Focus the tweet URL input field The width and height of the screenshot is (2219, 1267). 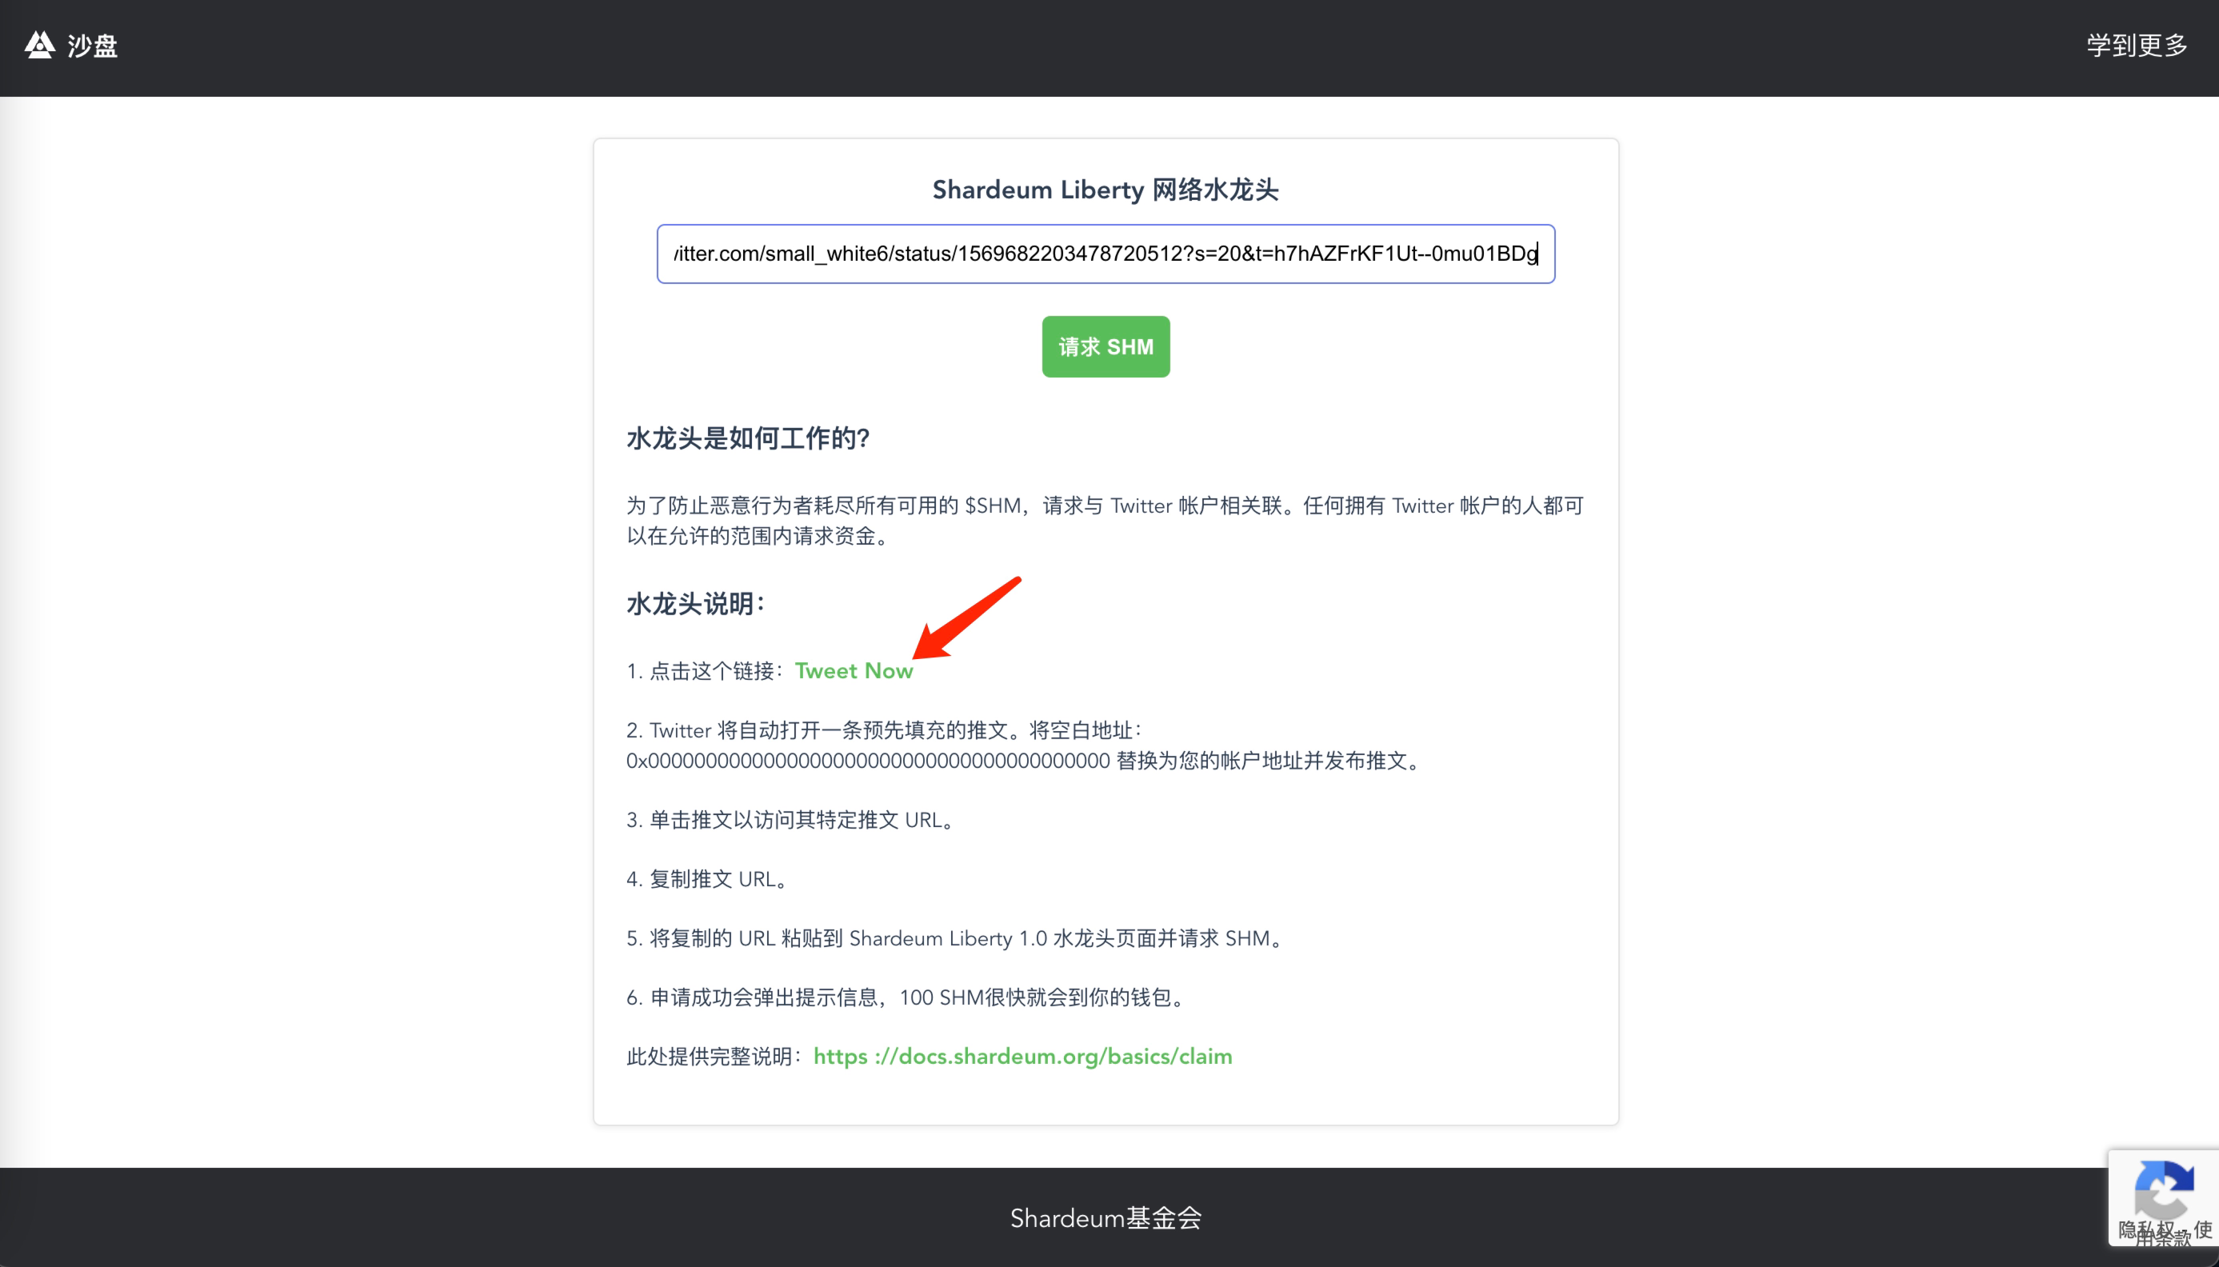click(1106, 254)
